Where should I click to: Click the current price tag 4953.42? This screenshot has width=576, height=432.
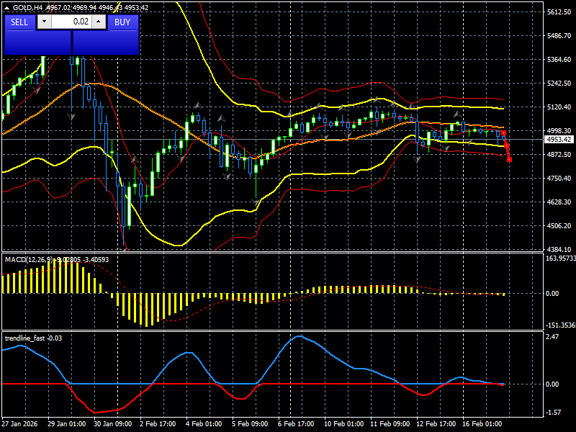tap(559, 140)
